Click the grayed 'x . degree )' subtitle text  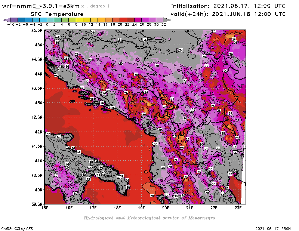[x=95, y=6]
